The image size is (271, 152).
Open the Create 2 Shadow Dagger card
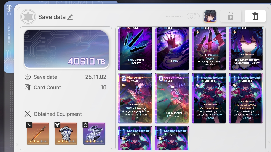click(209, 49)
